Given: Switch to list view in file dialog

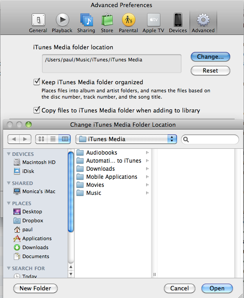Looking at the screenshot, I should [x=53, y=139].
